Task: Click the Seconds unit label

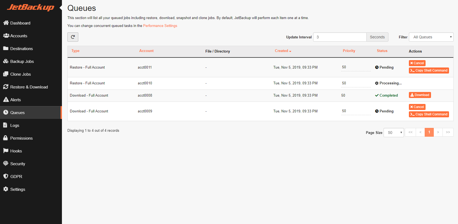Action: click(377, 37)
